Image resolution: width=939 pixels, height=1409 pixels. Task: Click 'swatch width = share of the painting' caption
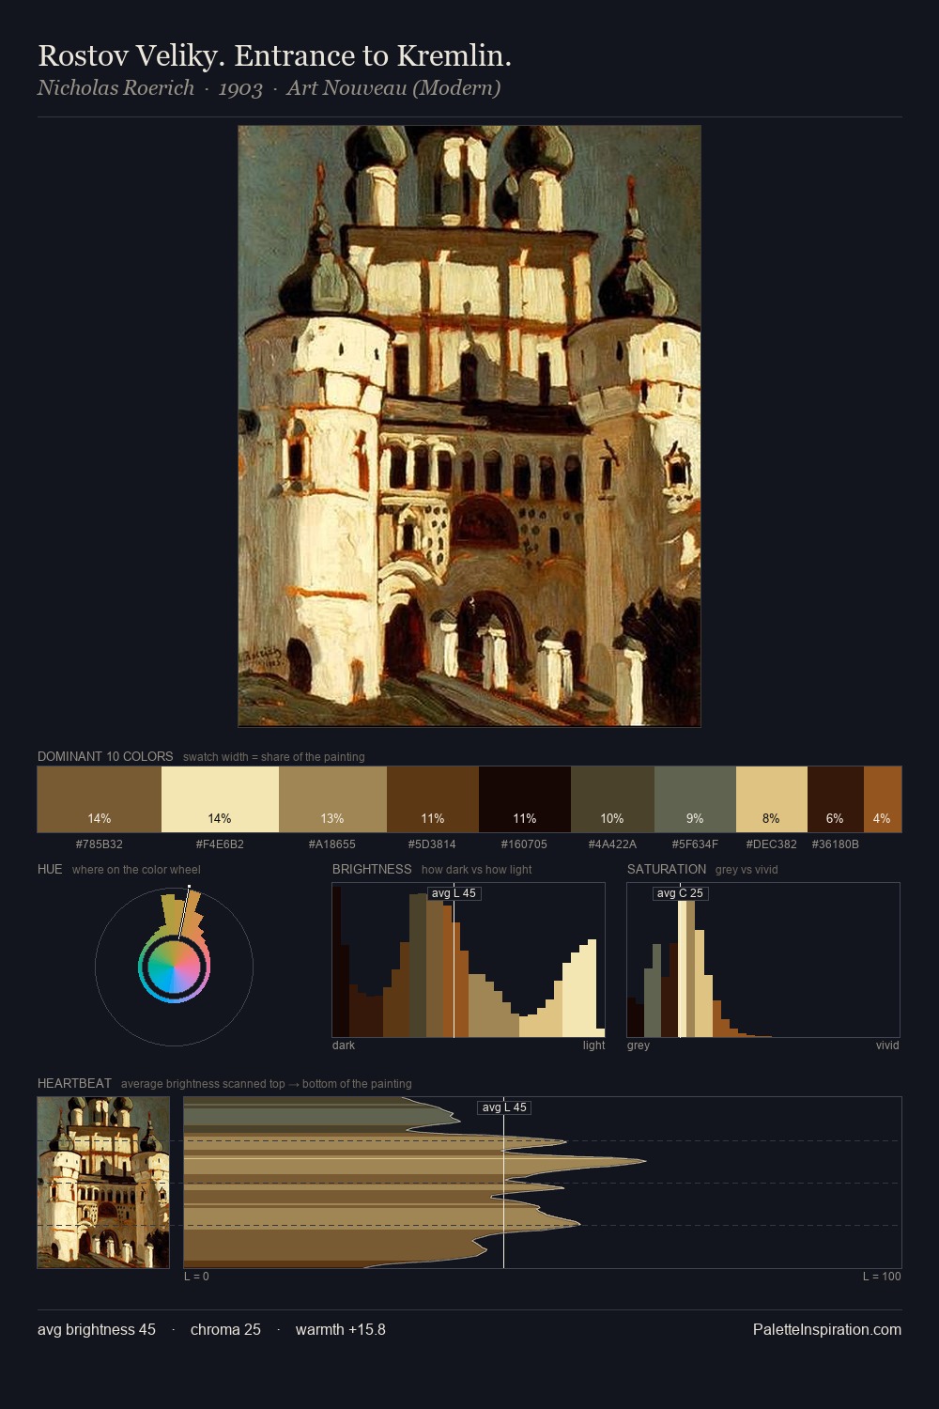coord(274,757)
